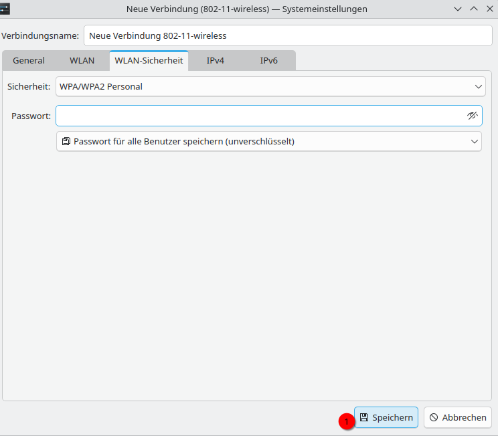Click the floppy disk icon in password storage dropdown
Image resolution: width=498 pixels, height=436 pixels.
pos(66,142)
